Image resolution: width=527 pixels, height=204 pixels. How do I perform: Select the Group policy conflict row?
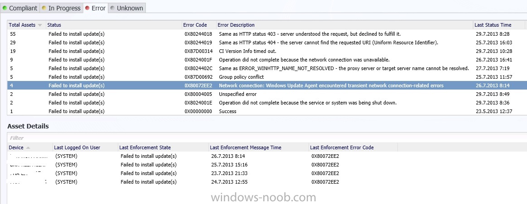266,77
